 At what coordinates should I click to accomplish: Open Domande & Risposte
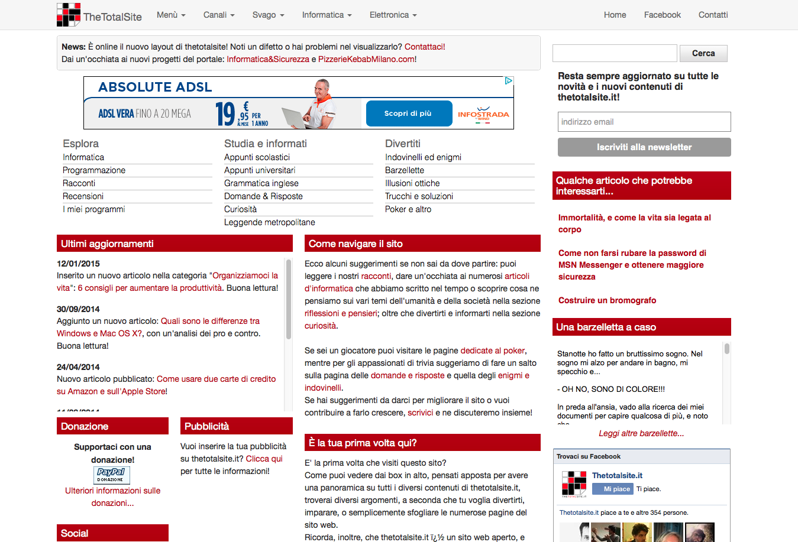click(263, 196)
